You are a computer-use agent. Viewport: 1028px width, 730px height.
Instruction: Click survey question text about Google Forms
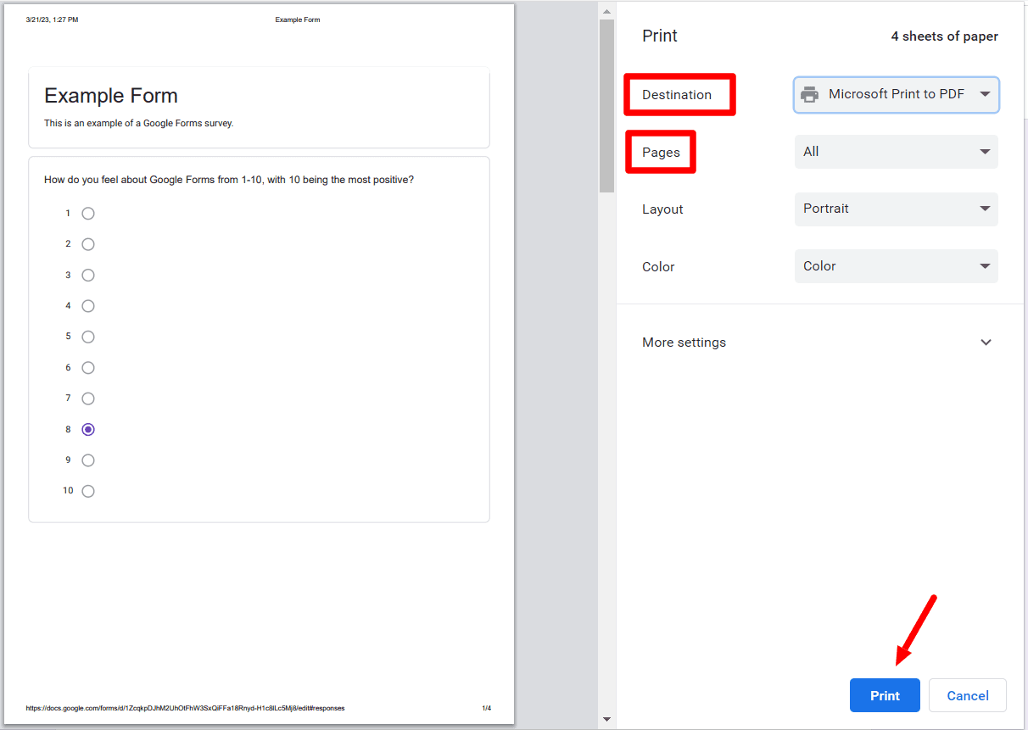229,180
